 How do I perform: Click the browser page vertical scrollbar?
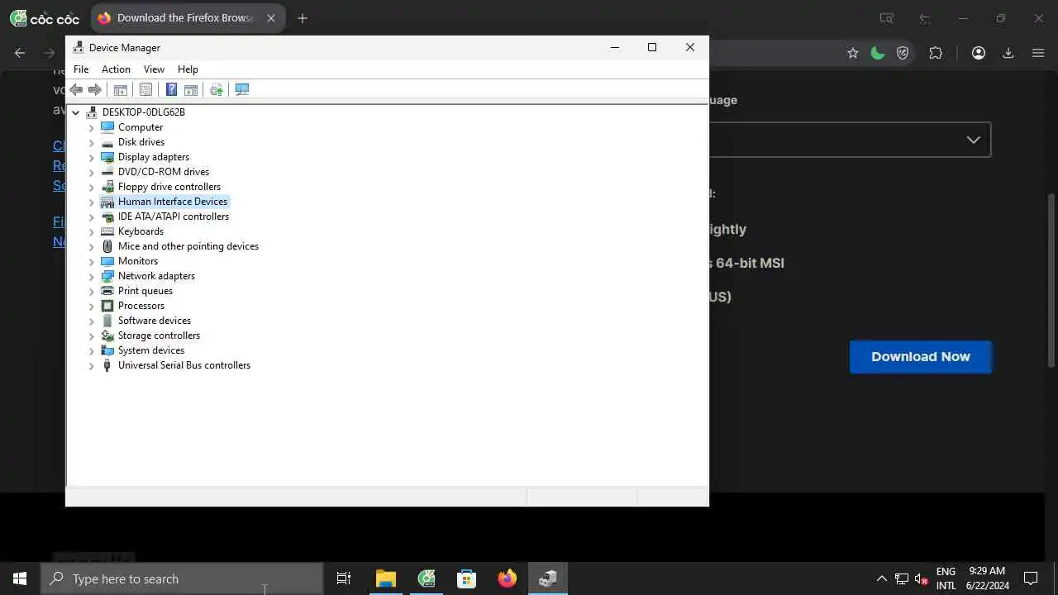(x=1051, y=281)
